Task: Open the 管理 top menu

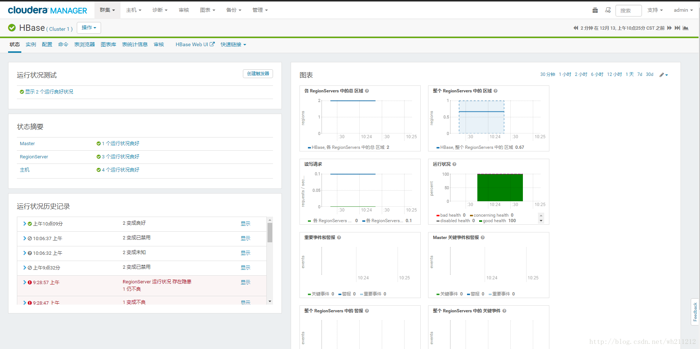Action: (x=260, y=10)
